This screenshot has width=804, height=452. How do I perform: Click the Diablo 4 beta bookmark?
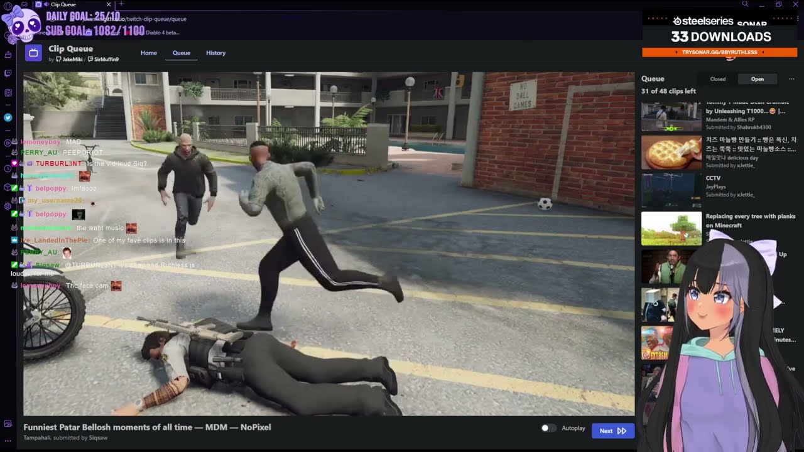pos(163,33)
